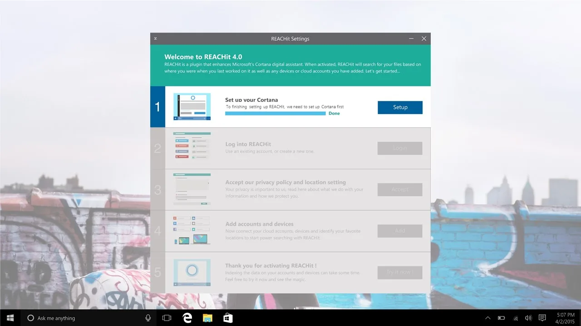Minimize the REACHit Settings window
Image resolution: width=581 pixels, height=326 pixels.
tap(411, 38)
